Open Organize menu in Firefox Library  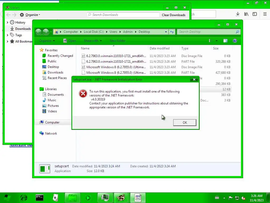tap(30, 15)
